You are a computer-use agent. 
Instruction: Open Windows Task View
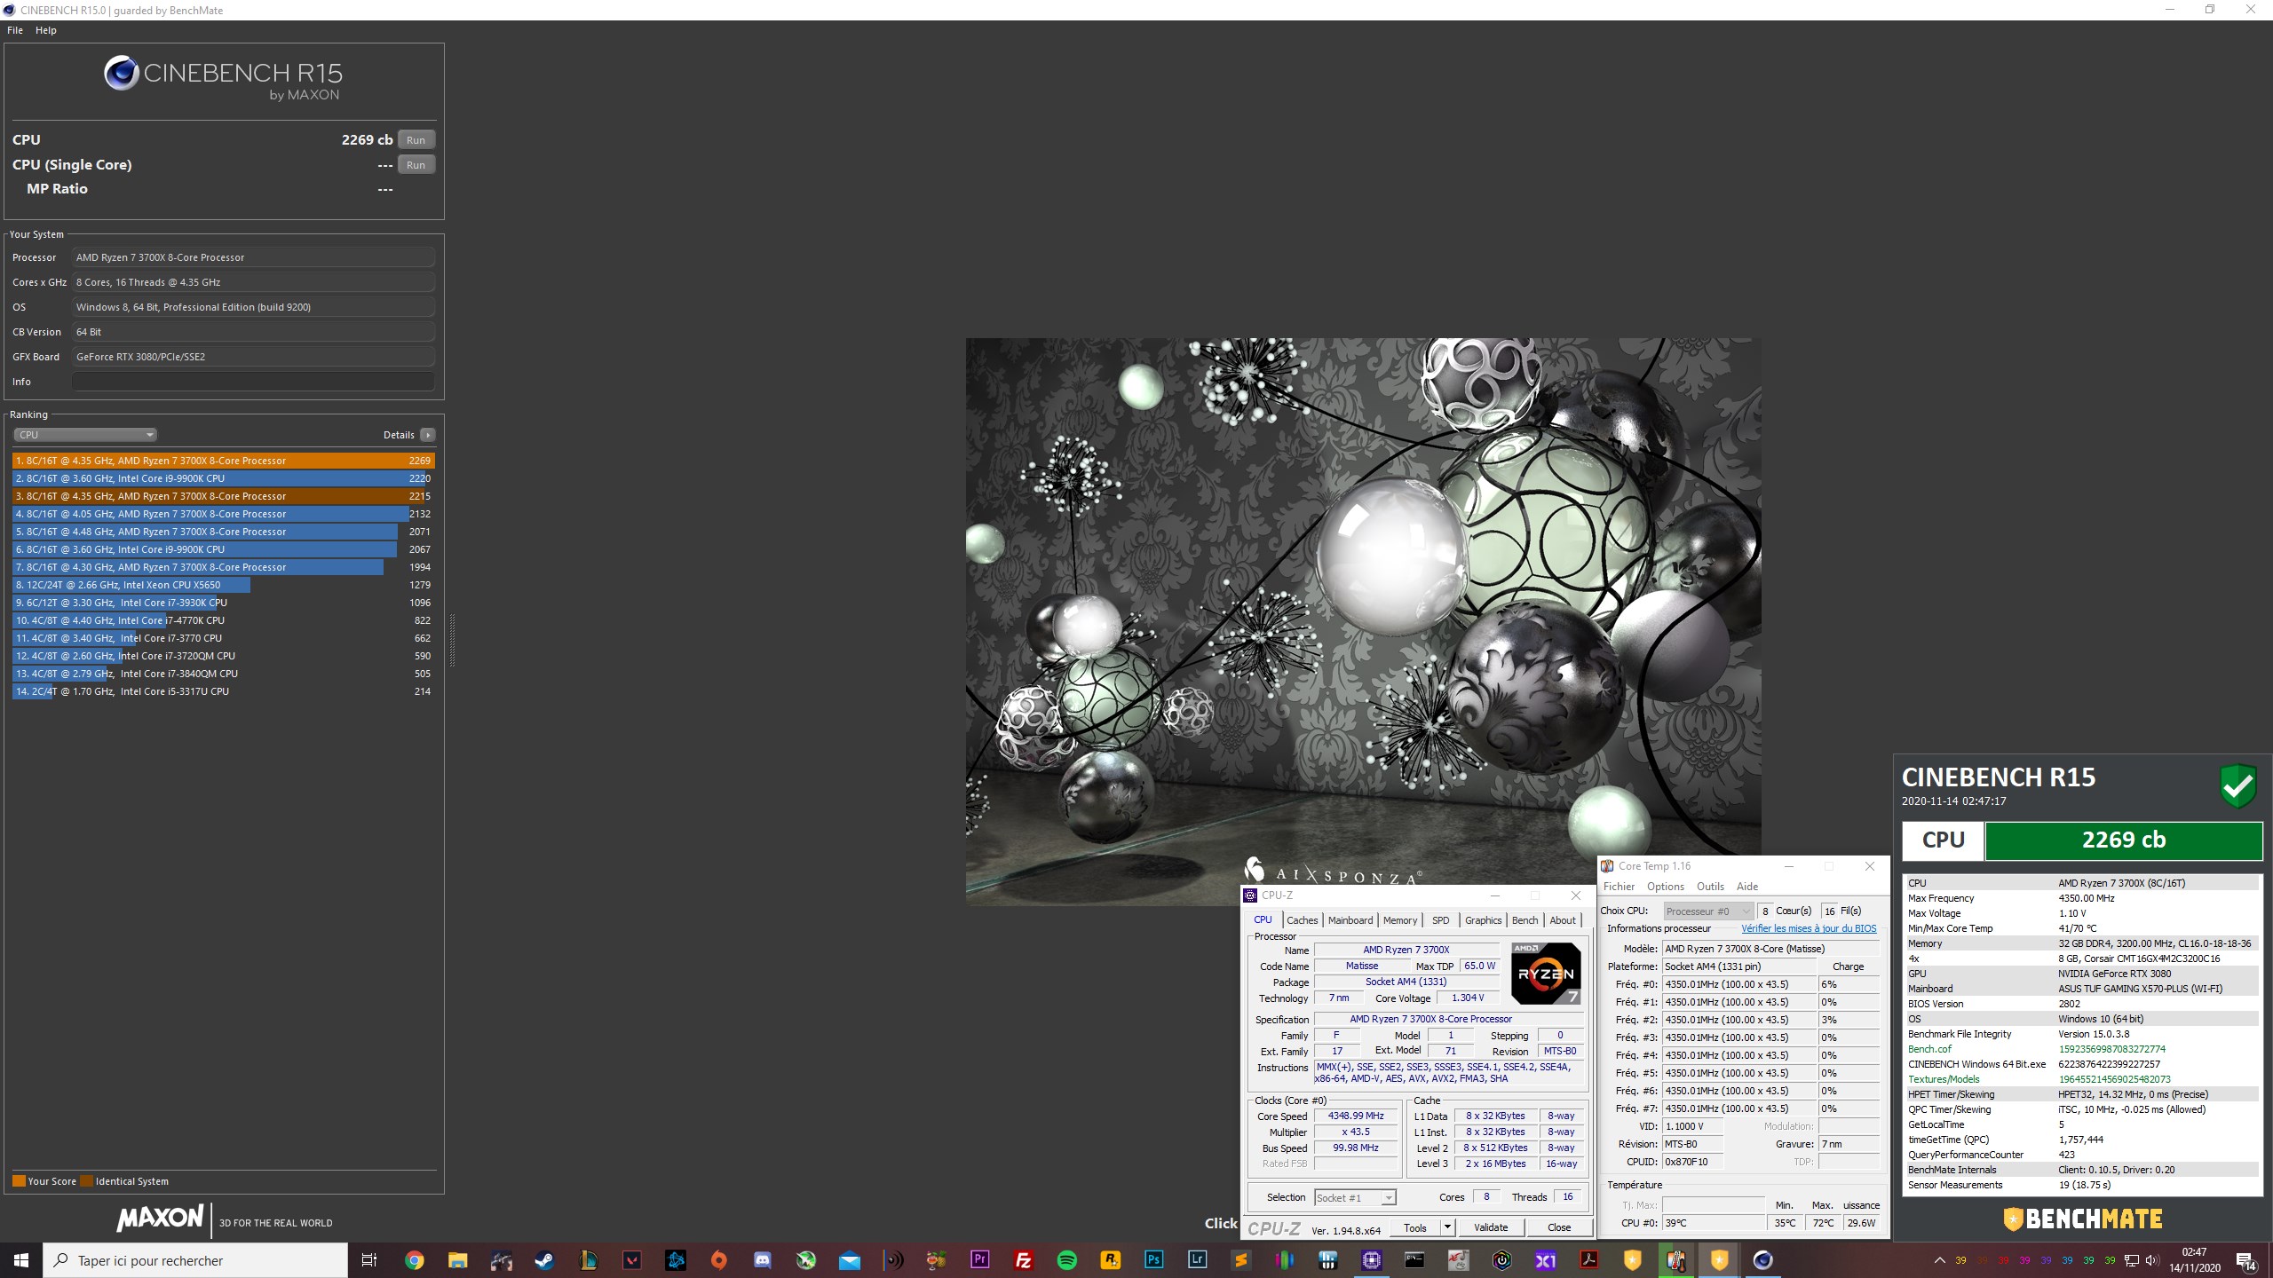pyautogui.click(x=369, y=1260)
